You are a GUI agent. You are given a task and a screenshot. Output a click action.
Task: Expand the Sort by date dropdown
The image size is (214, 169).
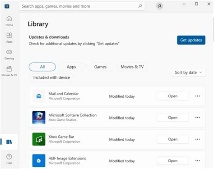pos(188,73)
